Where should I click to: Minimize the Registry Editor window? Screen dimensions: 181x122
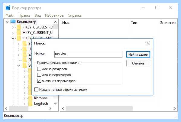click(x=143, y=8)
